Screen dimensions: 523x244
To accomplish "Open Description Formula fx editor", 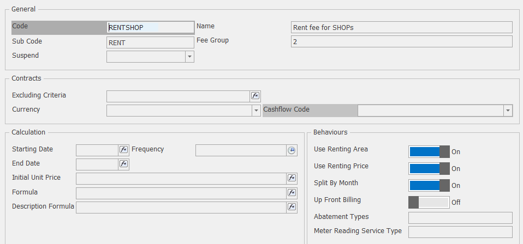I will [x=292, y=207].
